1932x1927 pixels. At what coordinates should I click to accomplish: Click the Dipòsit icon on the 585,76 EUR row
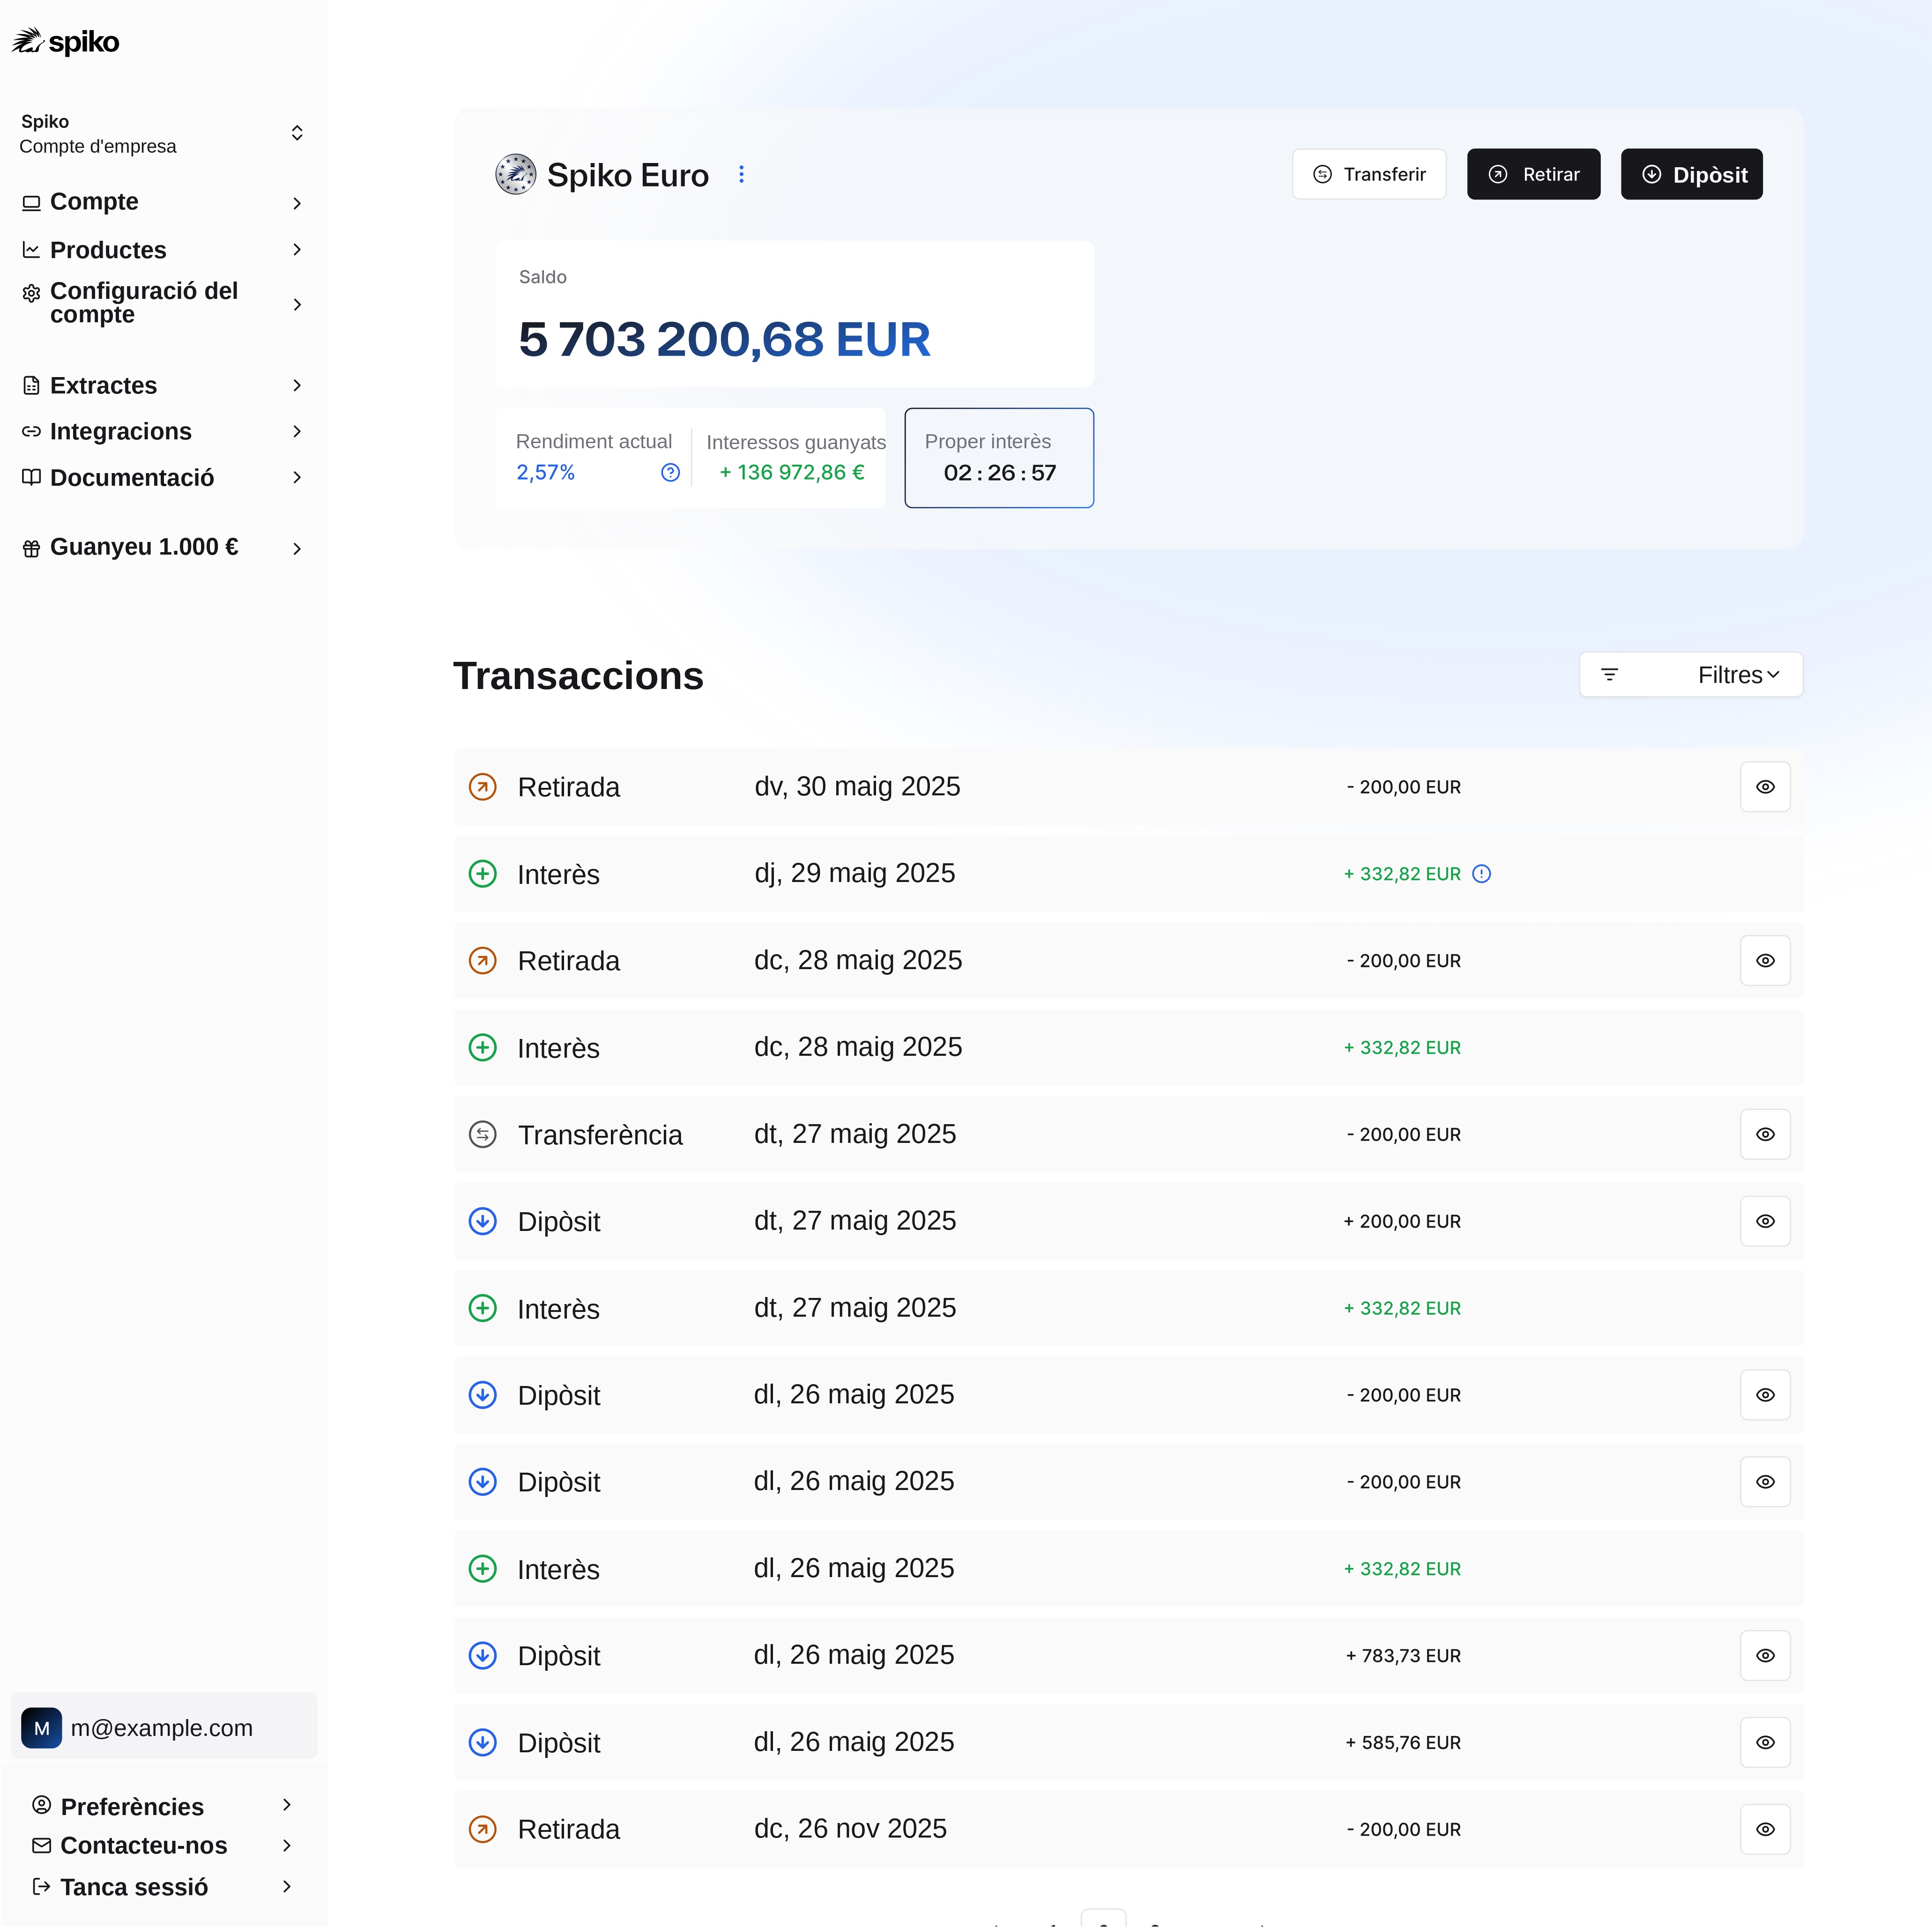483,1743
